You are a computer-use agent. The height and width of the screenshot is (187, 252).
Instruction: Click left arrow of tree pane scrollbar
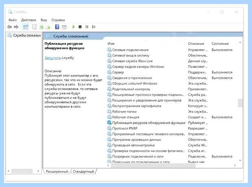point(9,171)
